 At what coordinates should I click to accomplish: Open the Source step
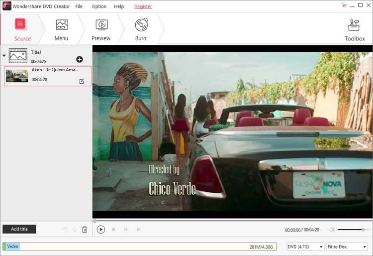click(x=22, y=29)
